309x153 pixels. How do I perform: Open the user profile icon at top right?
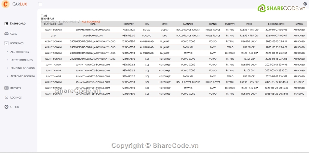click(305, 4)
